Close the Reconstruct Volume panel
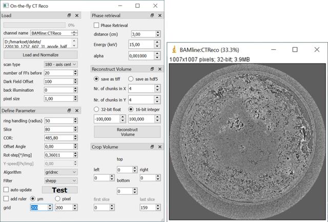Image resolution: width=328 pixels, height=222 pixels. click(x=160, y=69)
